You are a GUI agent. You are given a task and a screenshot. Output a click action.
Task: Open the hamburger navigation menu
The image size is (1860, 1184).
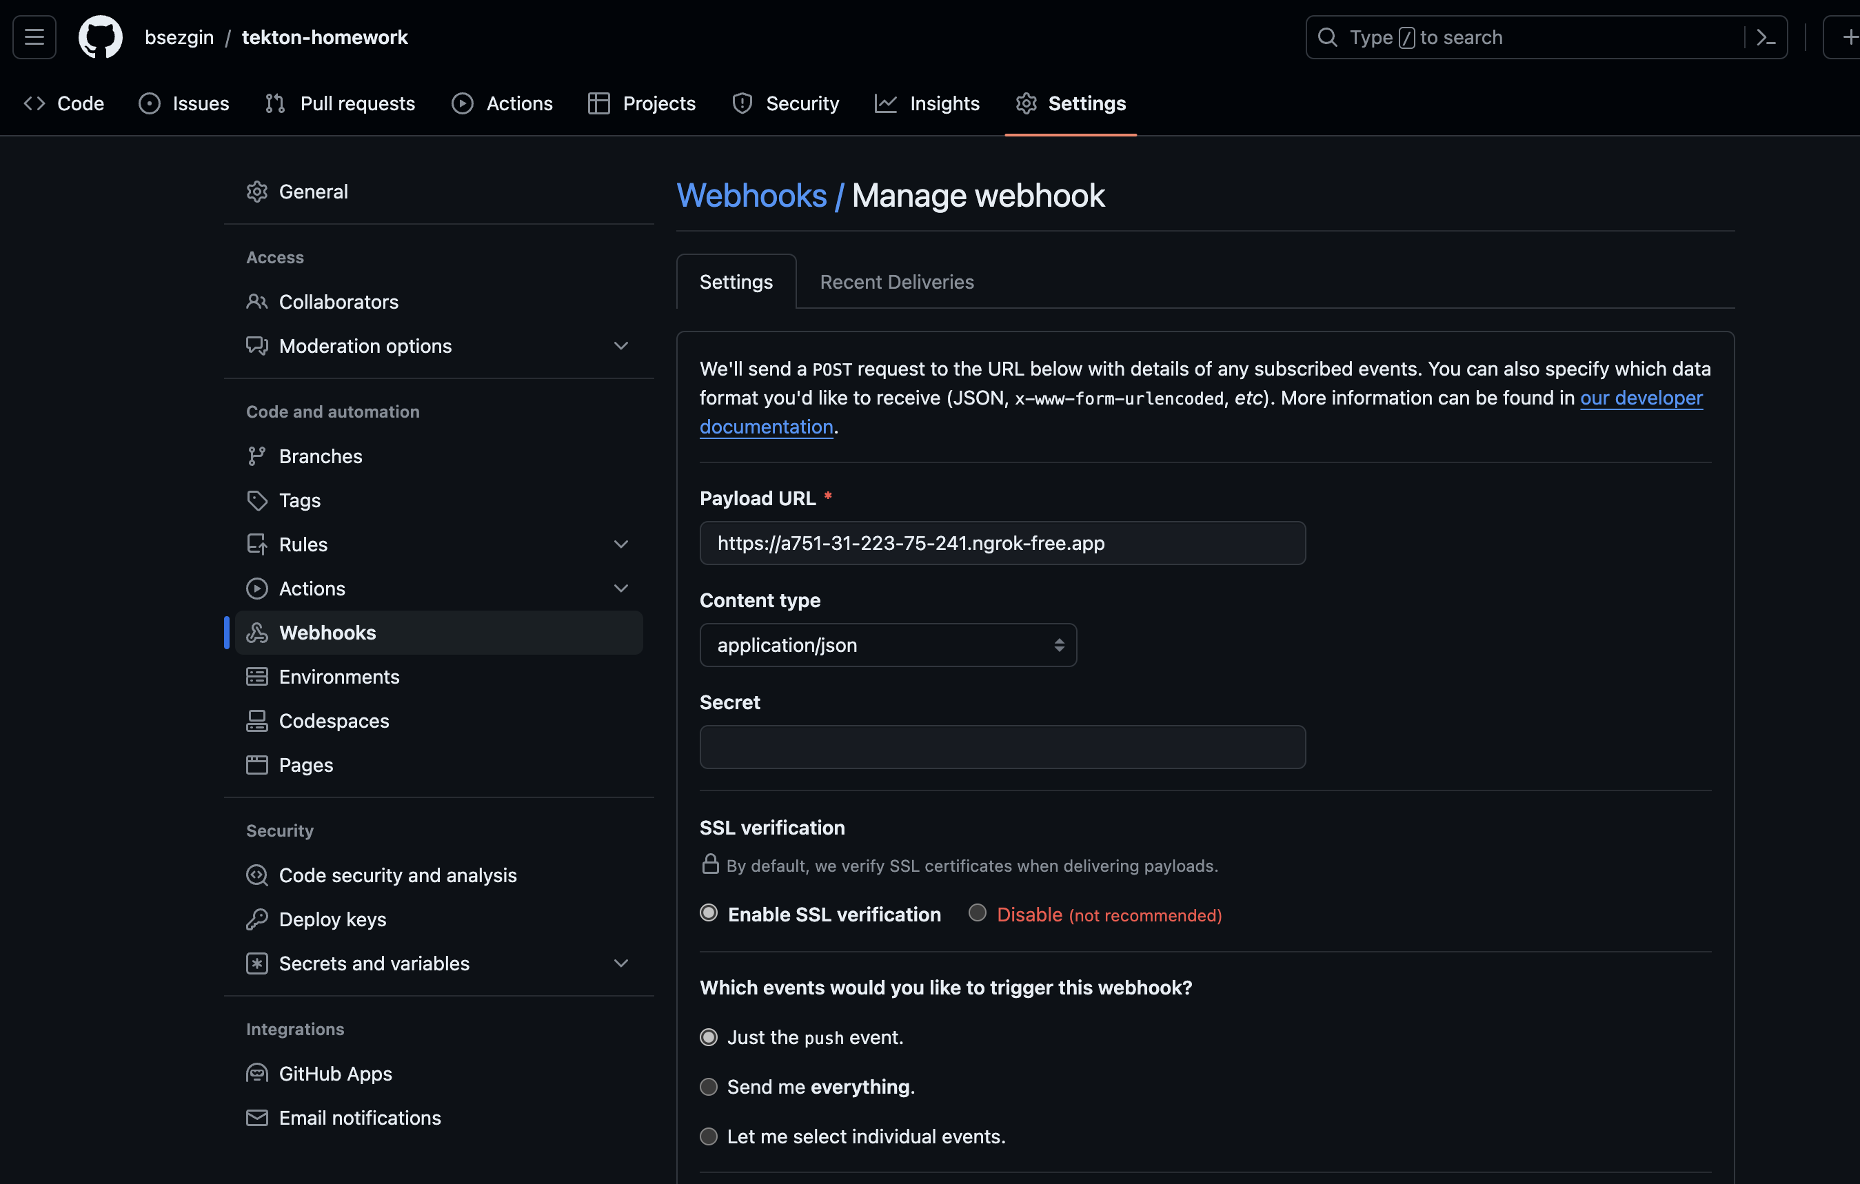(x=34, y=37)
